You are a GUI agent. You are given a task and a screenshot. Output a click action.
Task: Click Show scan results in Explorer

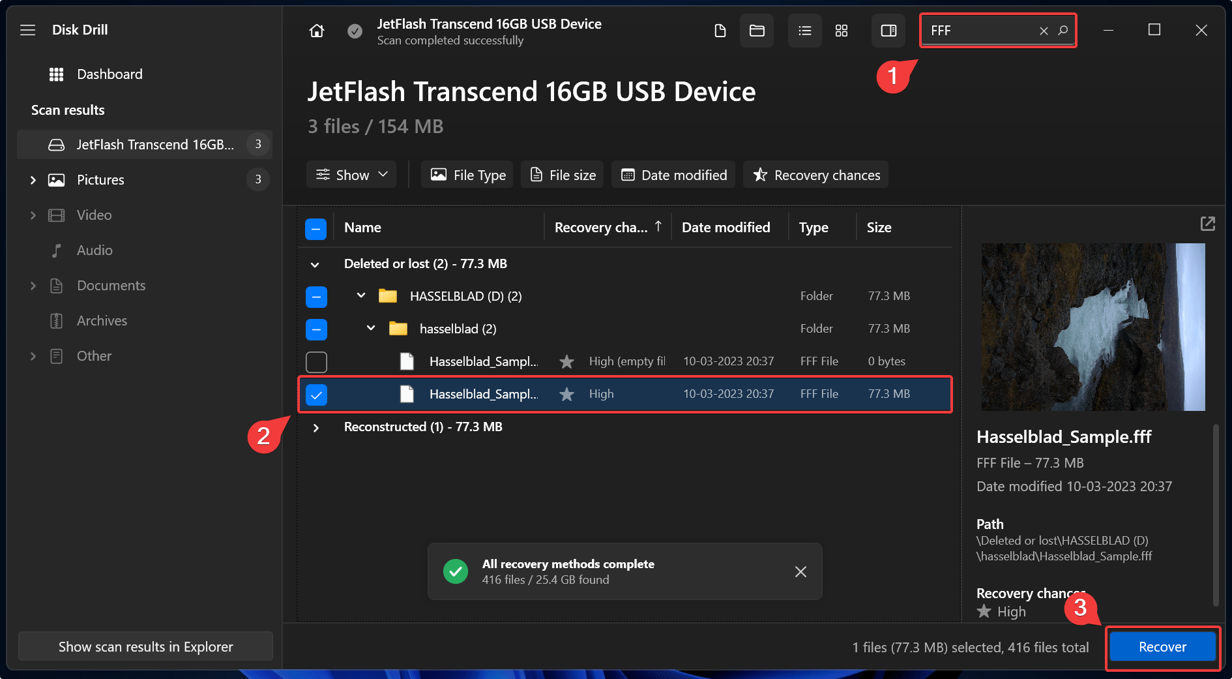point(145,646)
